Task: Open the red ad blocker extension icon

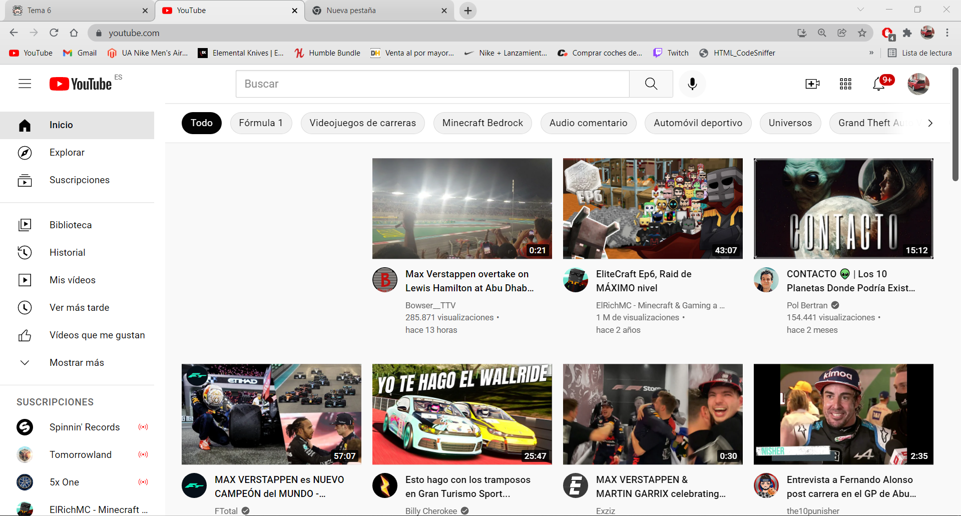Action: [887, 33]
